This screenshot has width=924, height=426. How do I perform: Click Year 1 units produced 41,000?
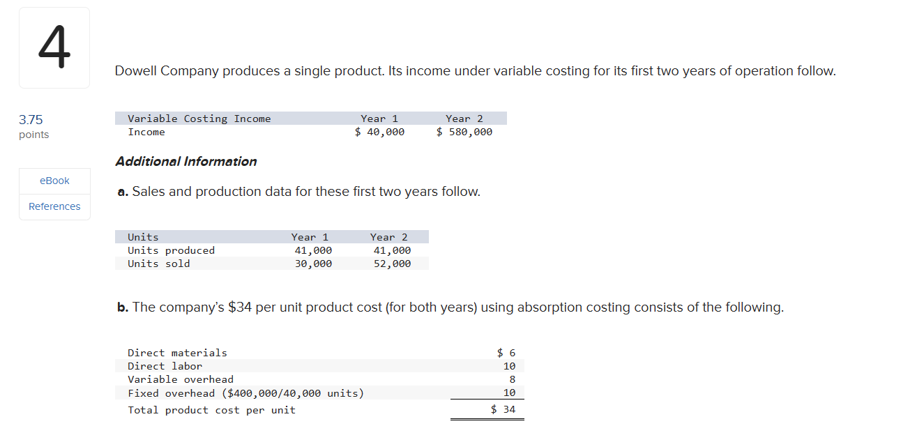[x=313, y=250]
